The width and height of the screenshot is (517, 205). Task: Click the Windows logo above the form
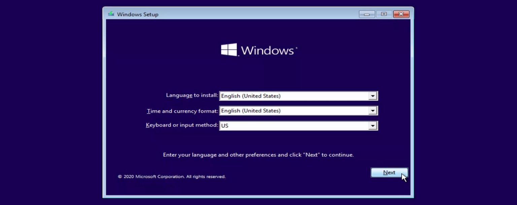[x=228, y=49]
